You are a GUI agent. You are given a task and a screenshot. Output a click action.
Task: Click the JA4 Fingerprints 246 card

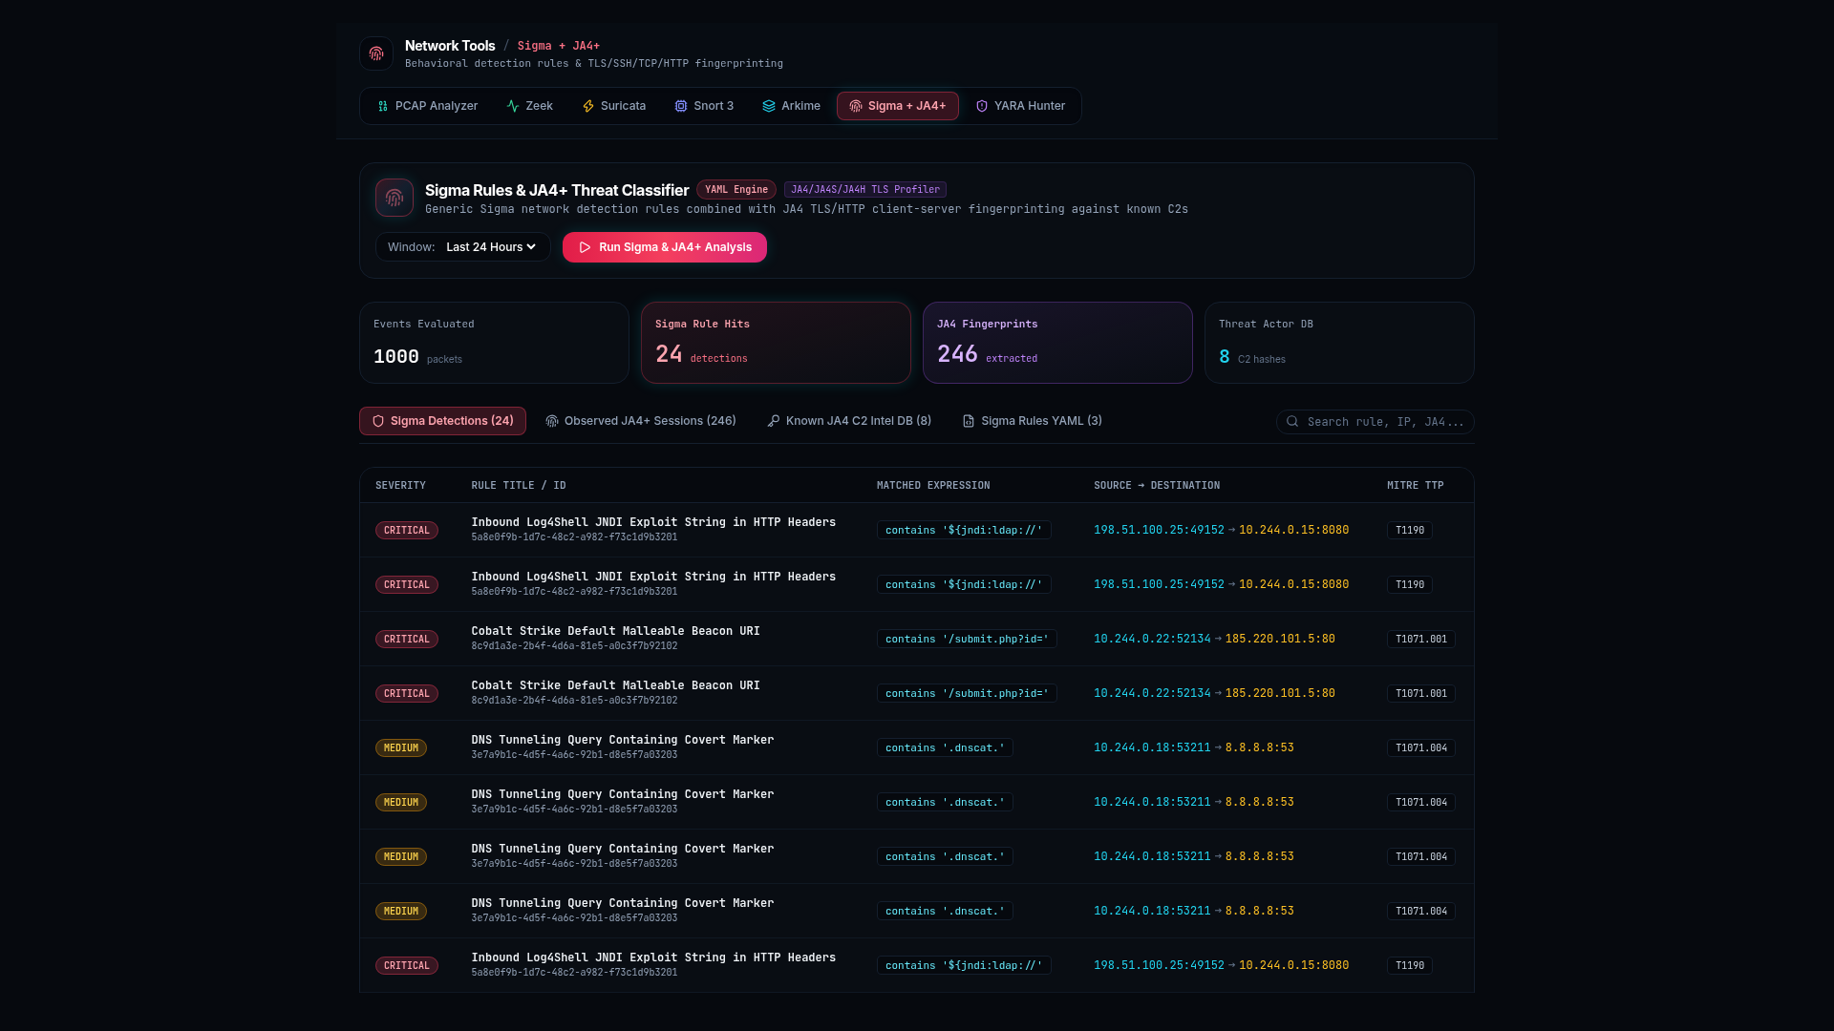(1057, 343)
